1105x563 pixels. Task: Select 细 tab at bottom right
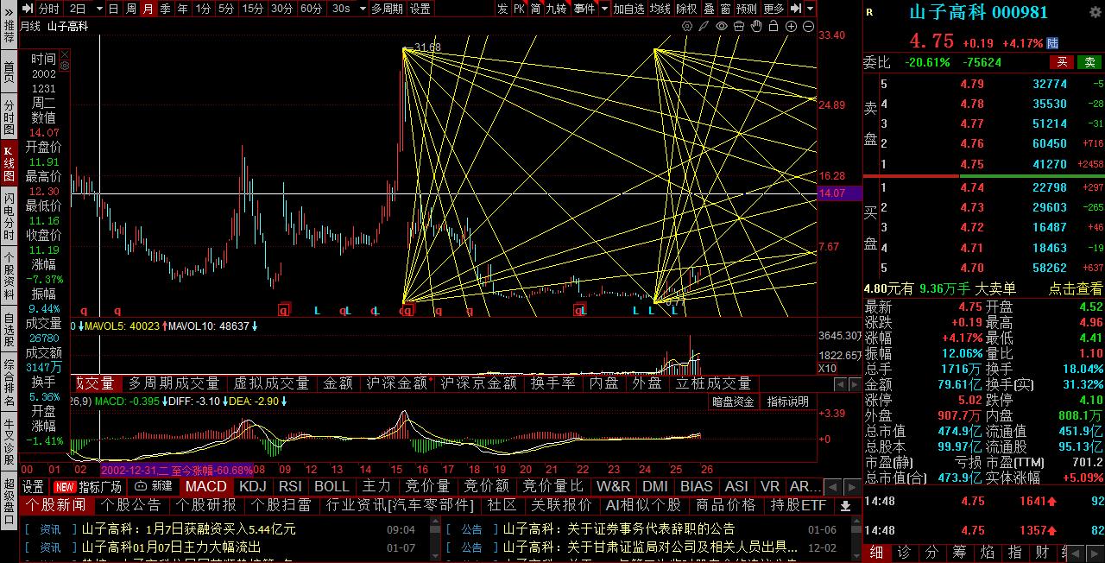pos(876,553)
